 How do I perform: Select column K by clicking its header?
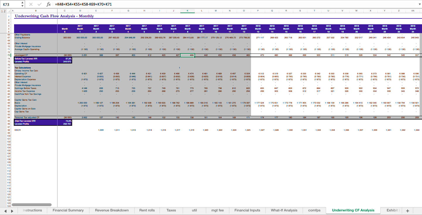point(187,10)
